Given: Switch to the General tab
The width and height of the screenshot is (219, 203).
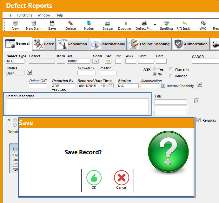Looking at the screenshot, I should coord(17,44).
